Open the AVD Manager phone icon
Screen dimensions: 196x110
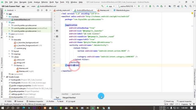pyautogui.click(x=182, y=6)
